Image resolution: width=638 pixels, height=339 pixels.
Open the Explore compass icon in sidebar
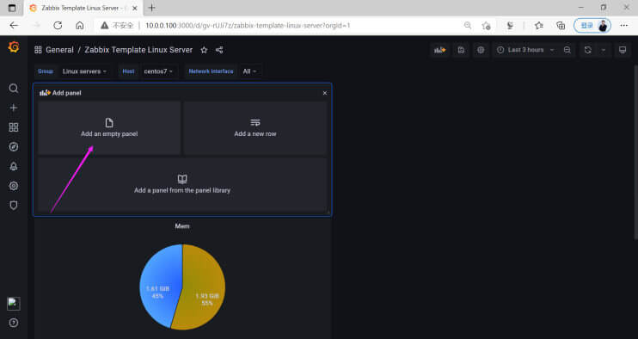tap(14, 146)
